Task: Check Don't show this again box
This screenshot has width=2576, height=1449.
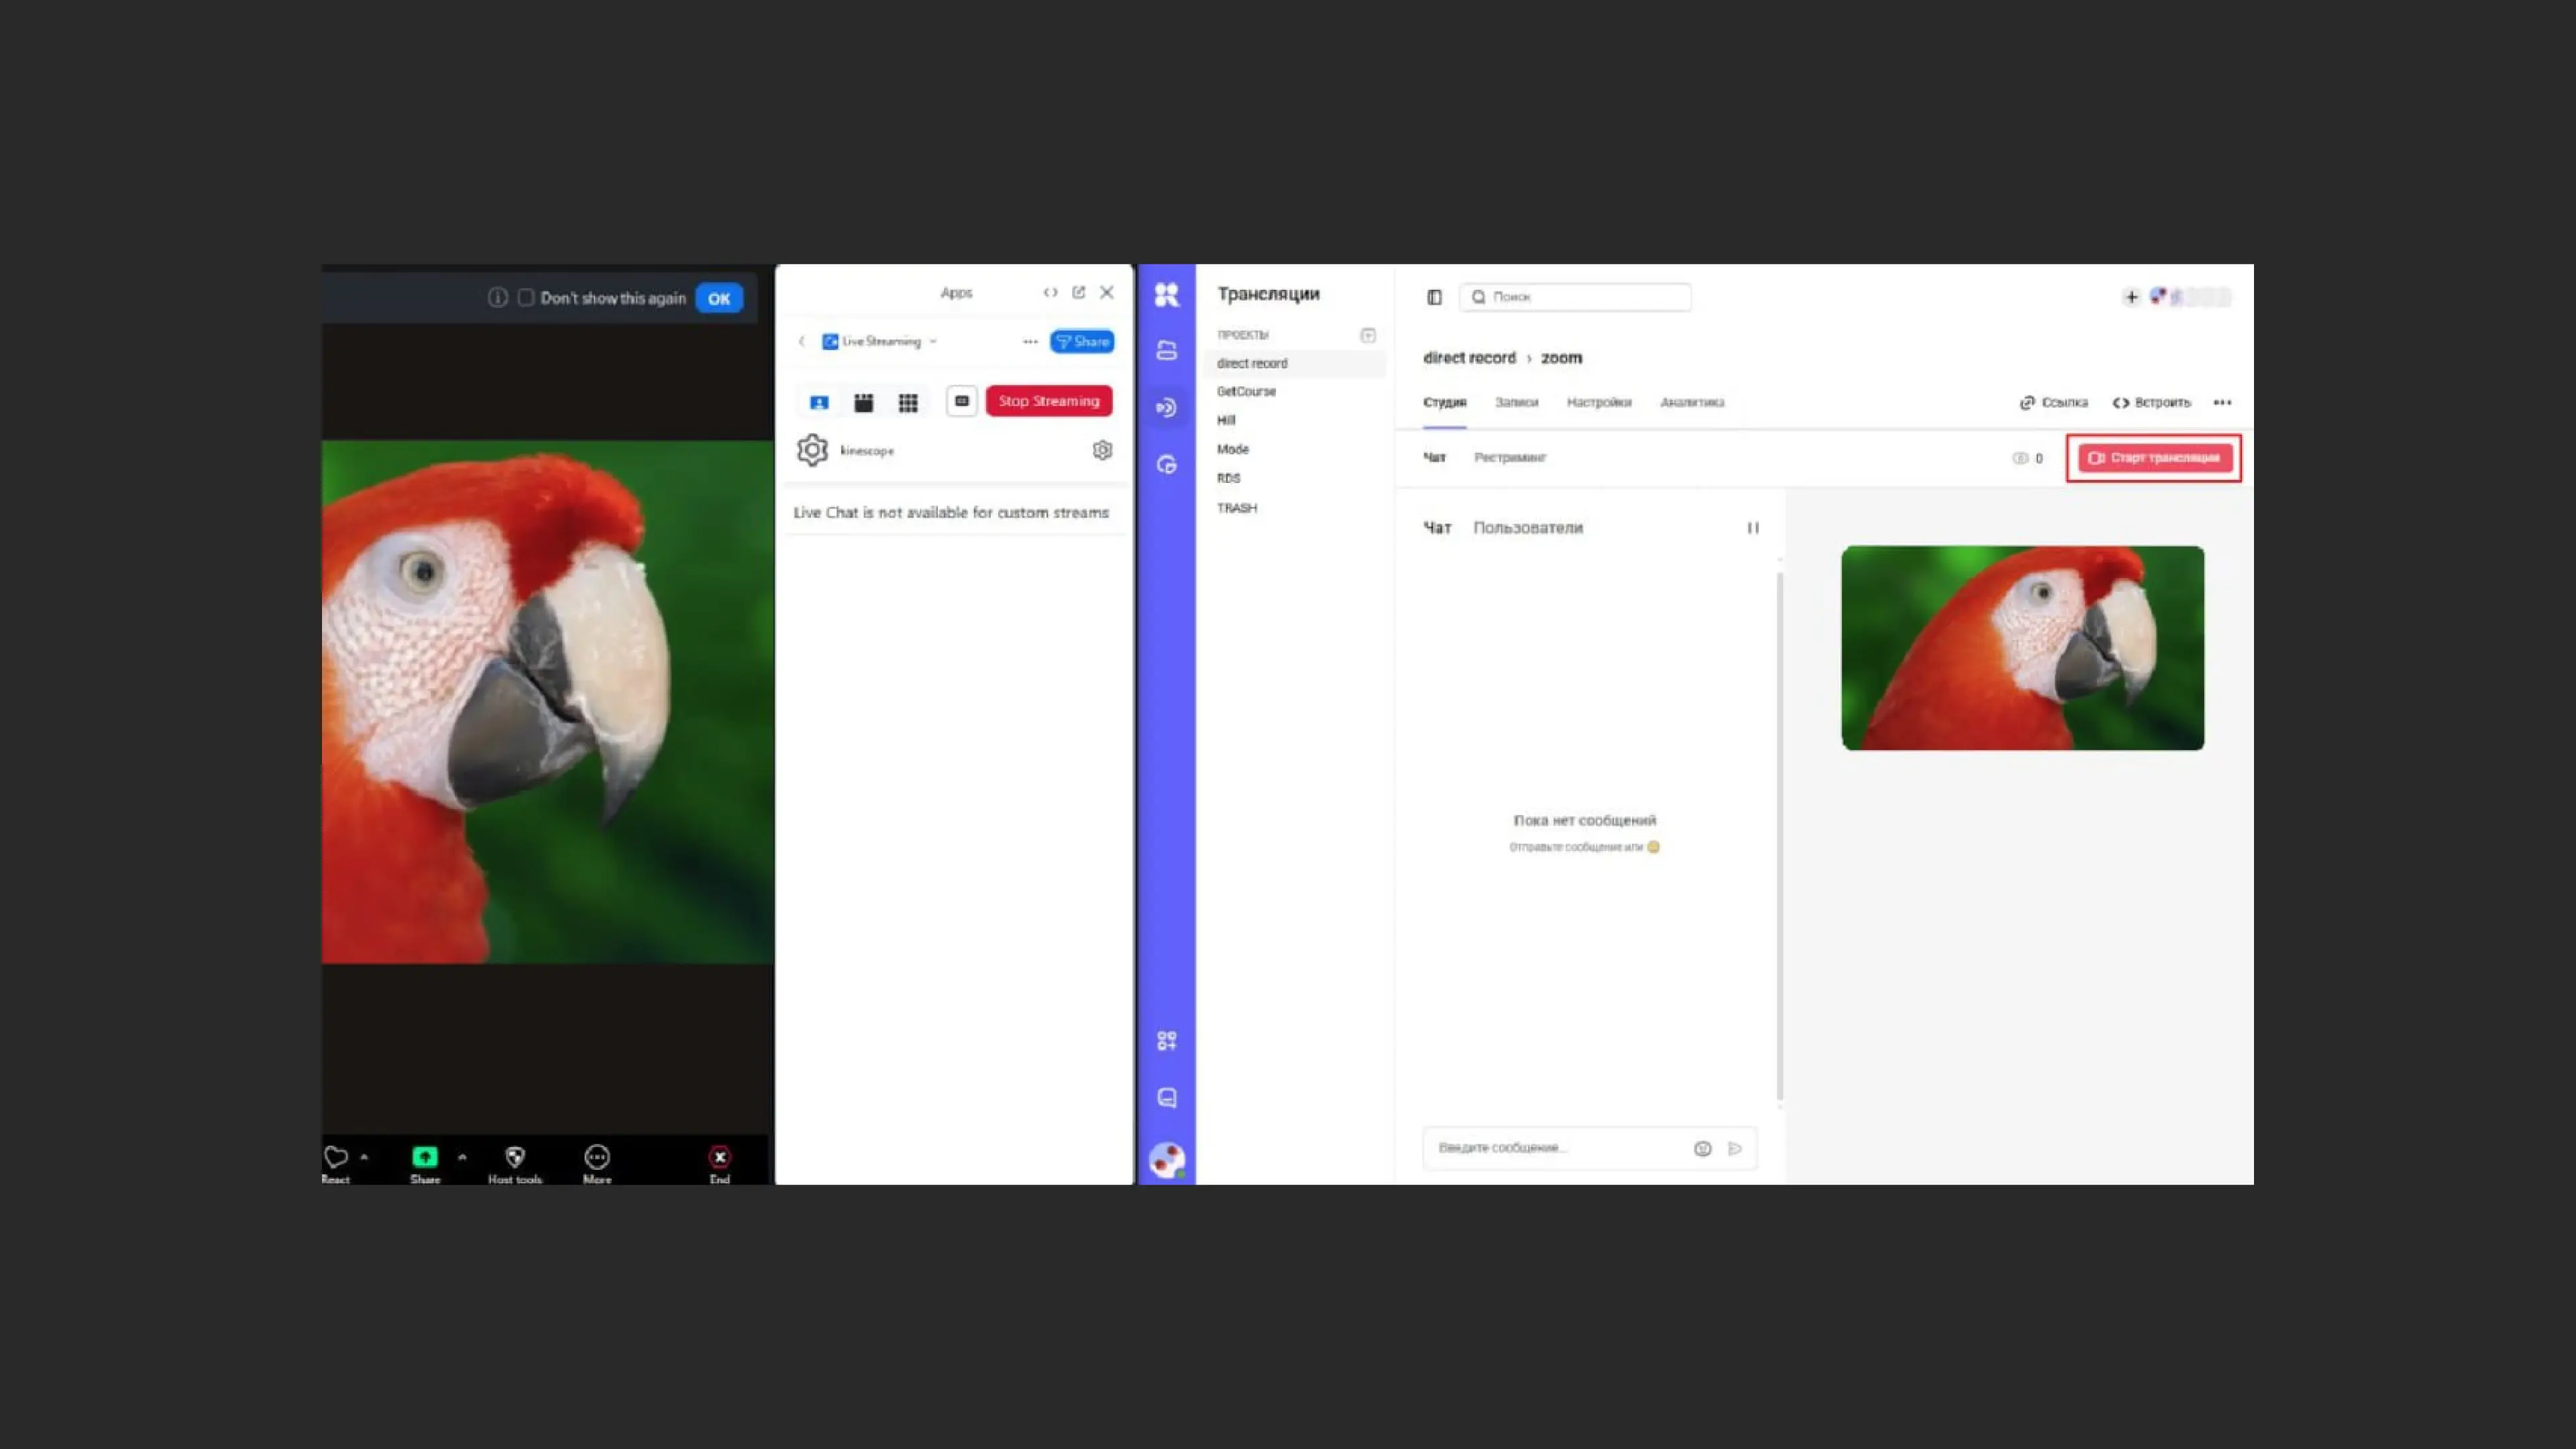Action: 526,298
